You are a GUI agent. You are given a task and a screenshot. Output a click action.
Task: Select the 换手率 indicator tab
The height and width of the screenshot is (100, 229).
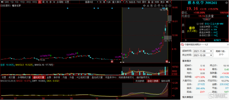[56, 77]
